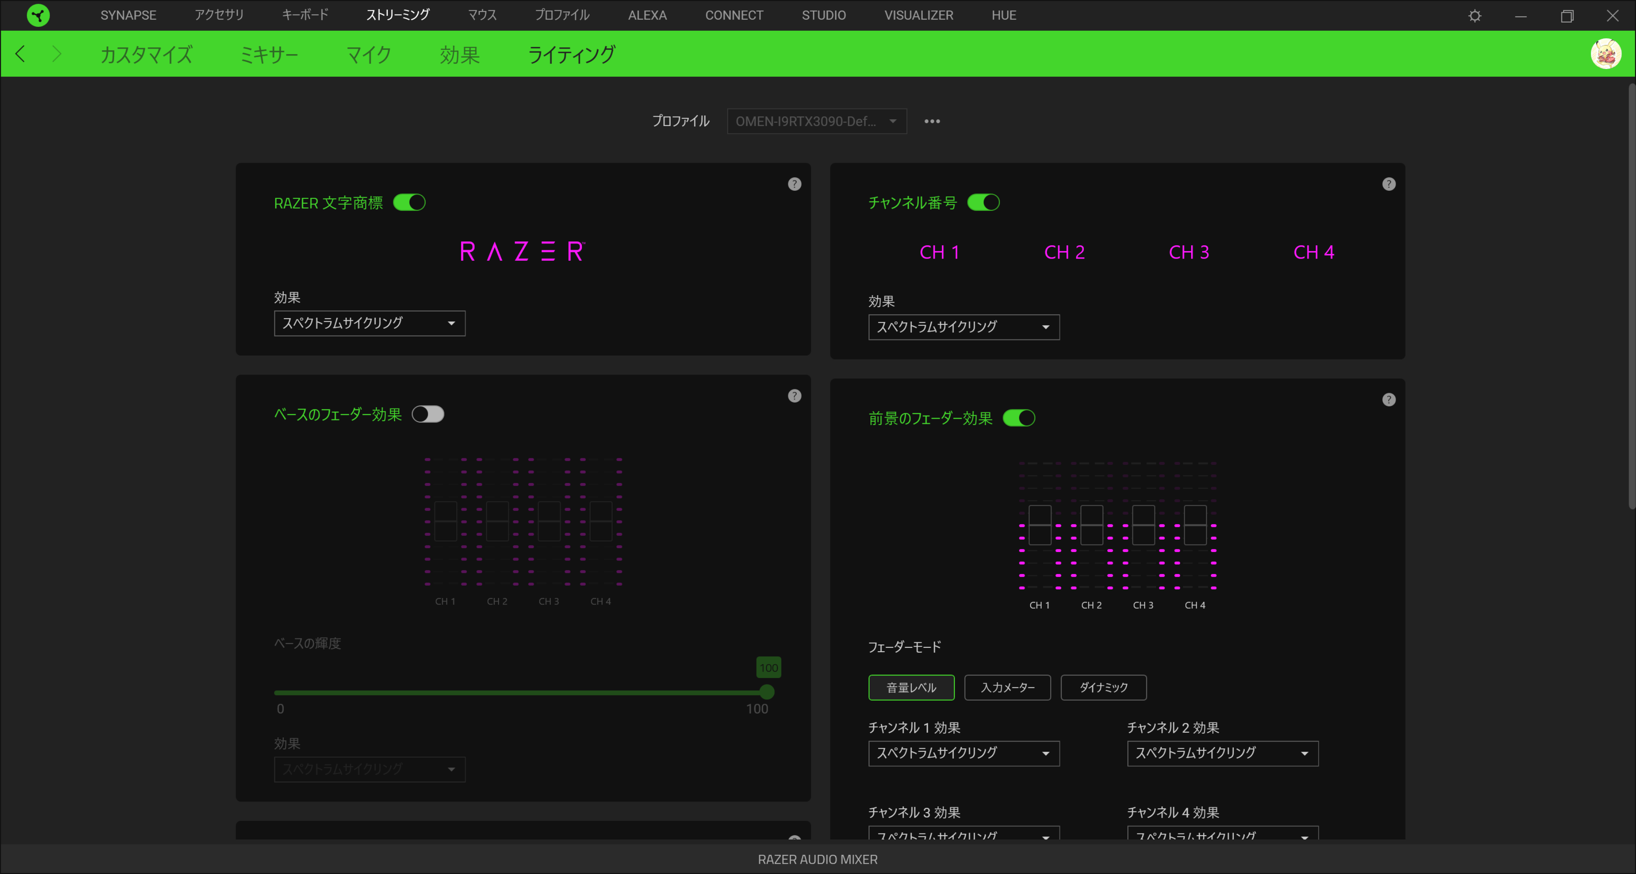Toggle チャンネル番号 lighting switch
This screenshot has width=1636, height=874.
[x=983, y=202]
